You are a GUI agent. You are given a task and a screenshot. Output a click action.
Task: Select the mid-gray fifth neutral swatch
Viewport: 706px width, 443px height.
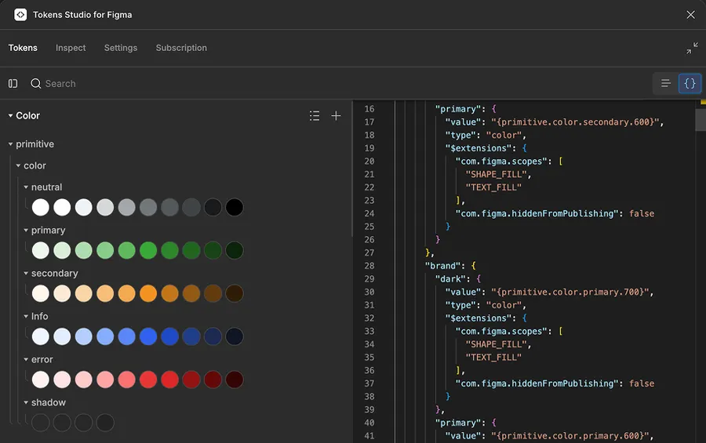[x=126, y=208]
